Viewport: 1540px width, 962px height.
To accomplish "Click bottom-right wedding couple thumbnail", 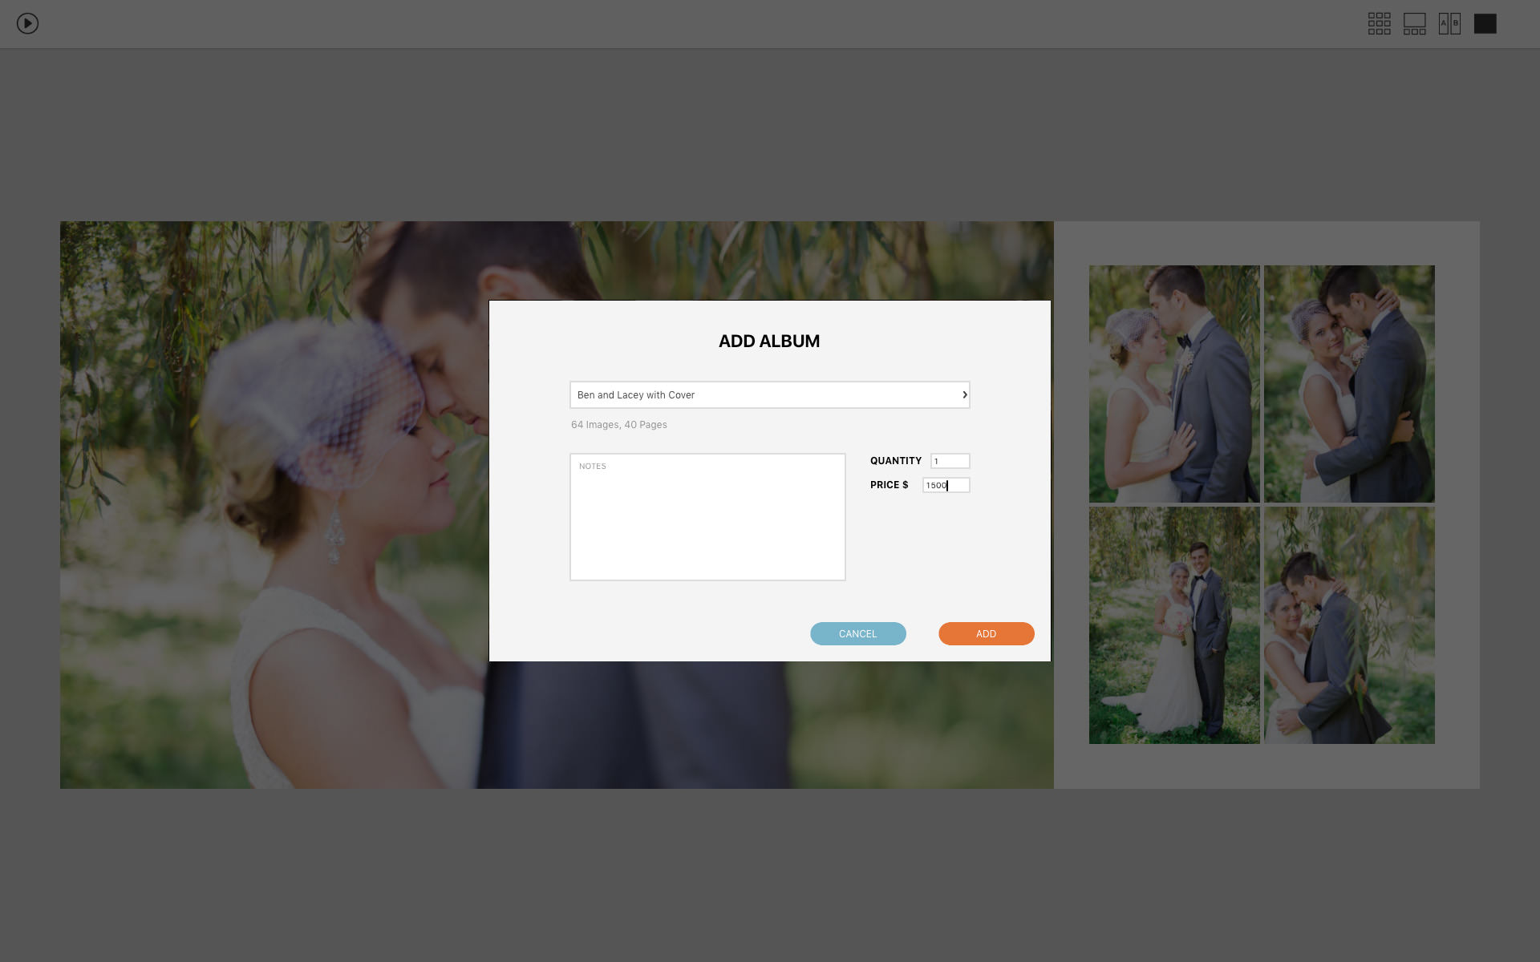I will click(x=1348, y=625).
